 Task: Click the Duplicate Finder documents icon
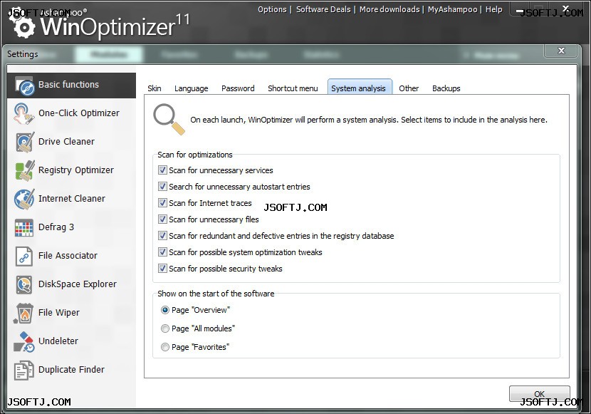24,371
